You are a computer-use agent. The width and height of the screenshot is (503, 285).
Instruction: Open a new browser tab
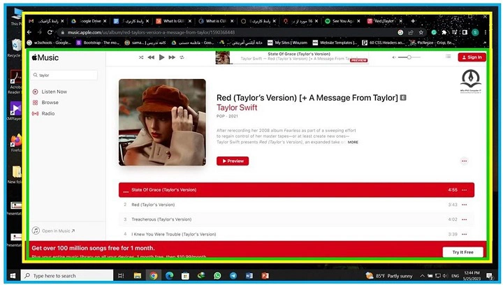point(413,21)
